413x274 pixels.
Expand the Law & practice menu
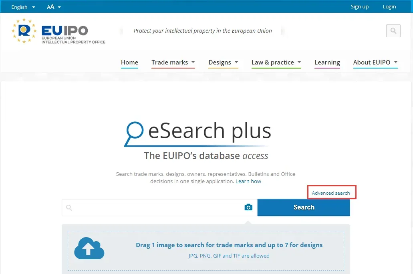(x=276, y=62)
